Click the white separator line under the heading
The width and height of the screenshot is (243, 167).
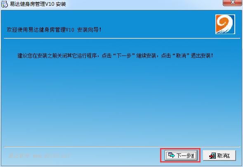(122, 38)
